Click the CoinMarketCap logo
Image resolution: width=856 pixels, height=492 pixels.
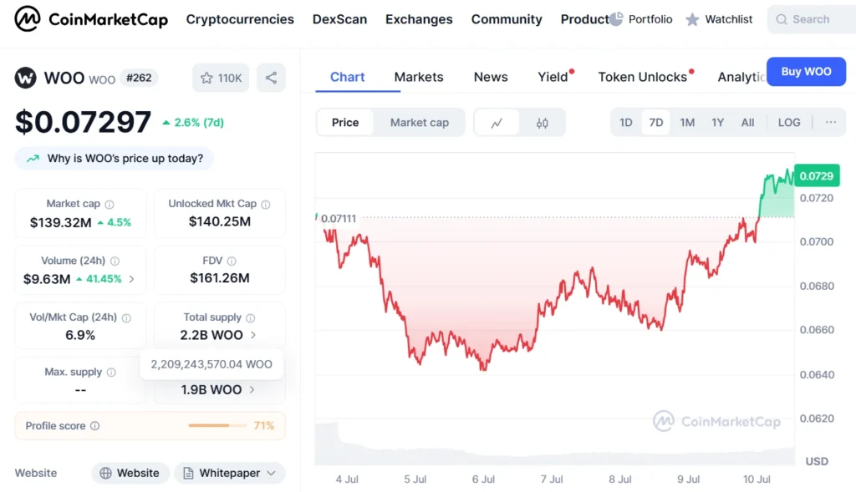coord(89,19)
